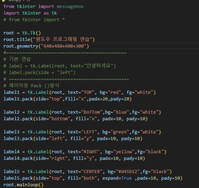Image resolution: width=199 pixels, height=188 pixels.
Task: Click the "pady=20" argument
Action: 120,99
